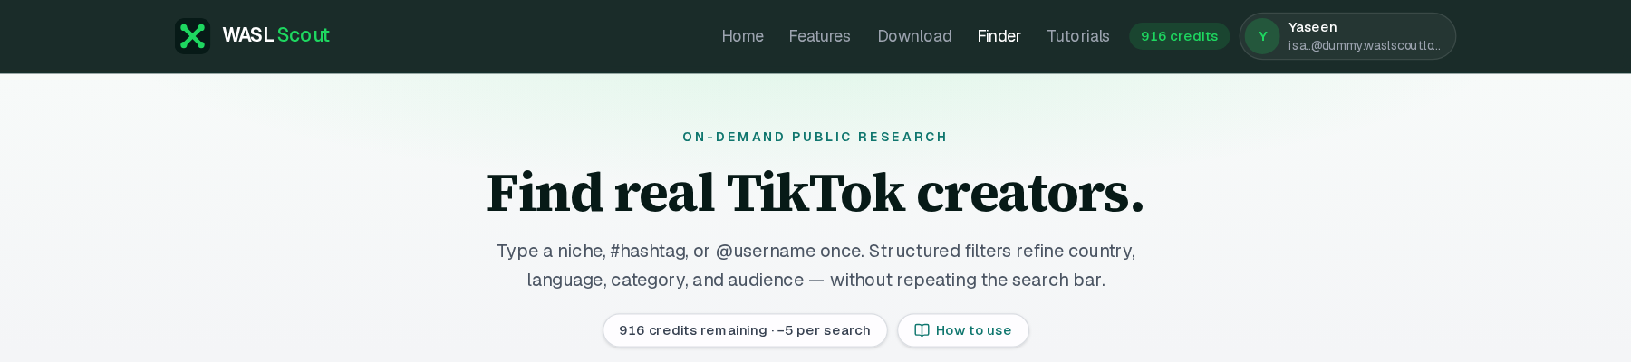The height and width of the screenshot is (362, 1631).
Task: Click the 916 credits remaining pill
Action: click(745, 330)
